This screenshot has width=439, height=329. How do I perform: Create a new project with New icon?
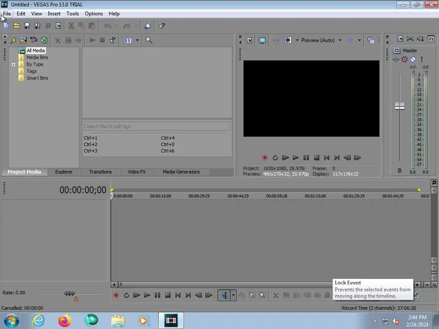6,26
